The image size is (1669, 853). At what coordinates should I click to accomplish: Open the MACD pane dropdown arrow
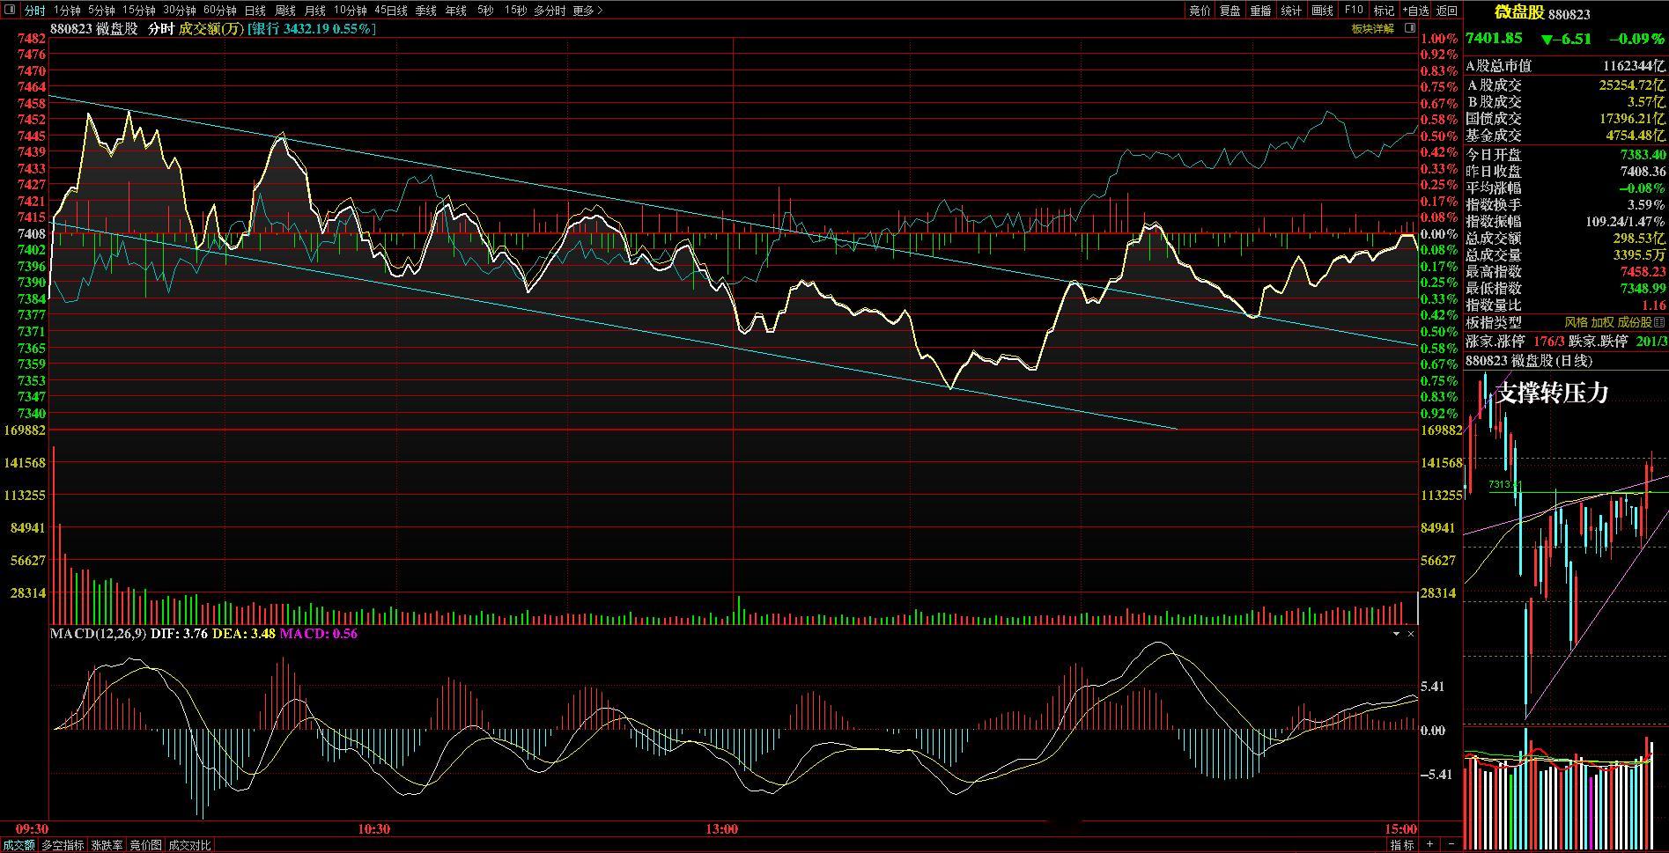(x=1396, y=634)
